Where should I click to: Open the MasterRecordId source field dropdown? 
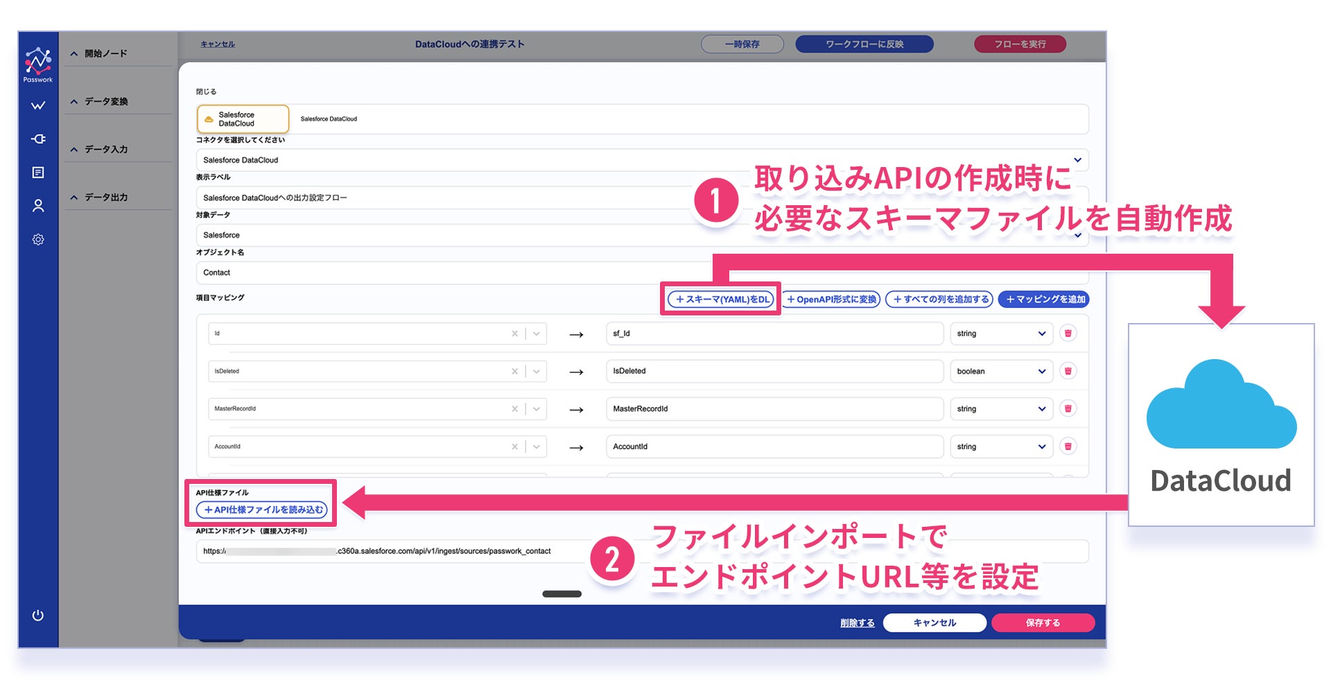pos(537,409)
